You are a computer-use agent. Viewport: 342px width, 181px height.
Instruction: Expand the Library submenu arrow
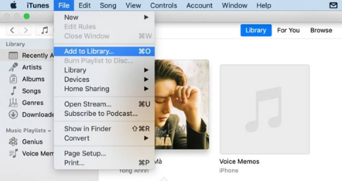(x=146, y=70)
